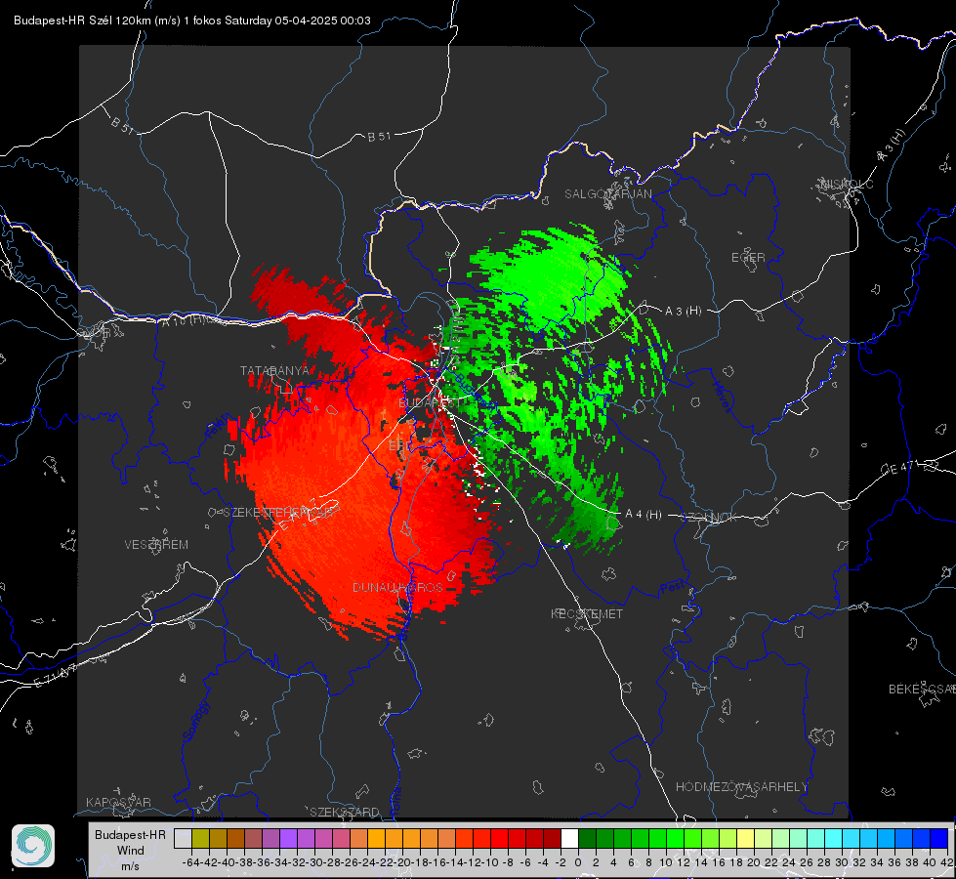
Task: Click the A 4 (H) road label
Action: click(644, 515)
